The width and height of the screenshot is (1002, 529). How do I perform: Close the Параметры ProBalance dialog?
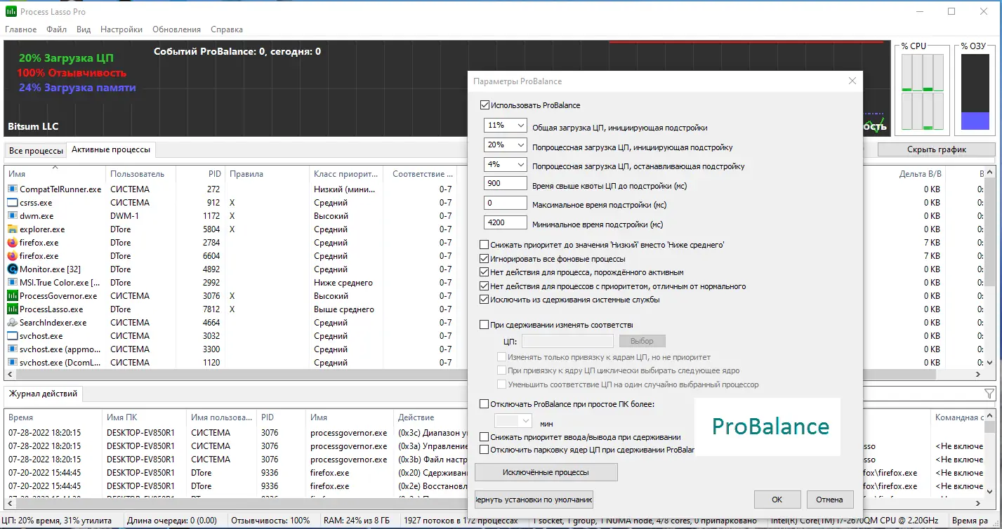852,81
